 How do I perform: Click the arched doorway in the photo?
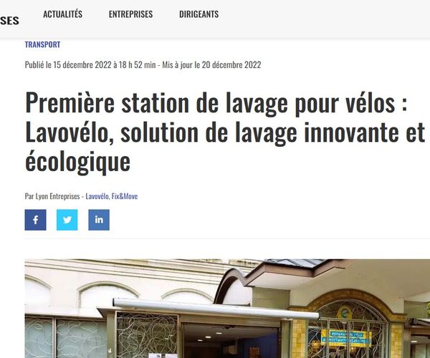click(348, 329)
